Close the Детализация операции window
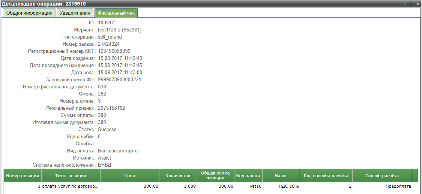This screenshot has height=194, width=422. coord(417,4)
